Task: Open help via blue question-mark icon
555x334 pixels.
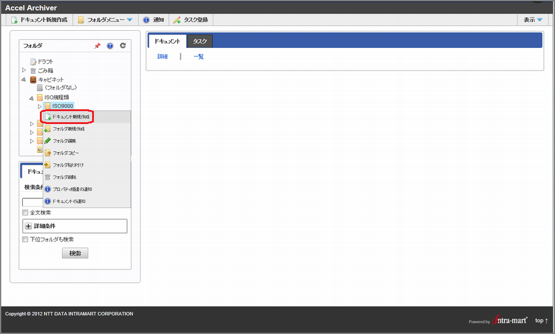Action: tap(110, 45)
